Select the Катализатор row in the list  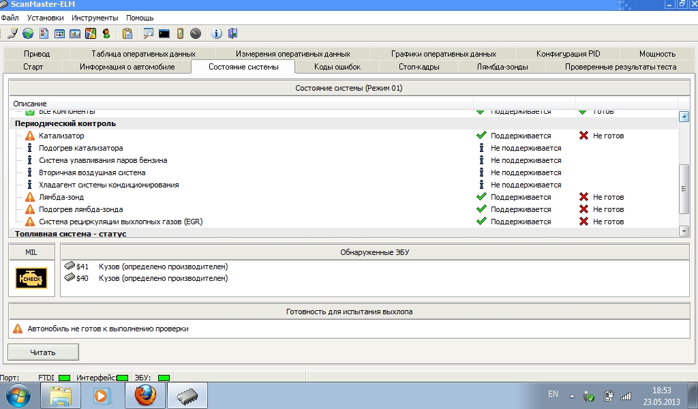(61, 136)
